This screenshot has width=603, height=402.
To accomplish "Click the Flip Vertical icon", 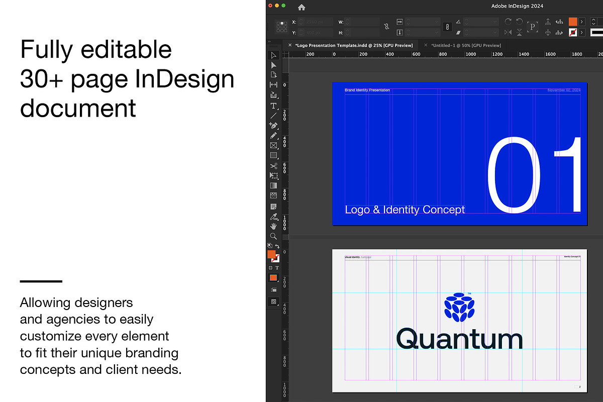I will [x=520, y=32].
